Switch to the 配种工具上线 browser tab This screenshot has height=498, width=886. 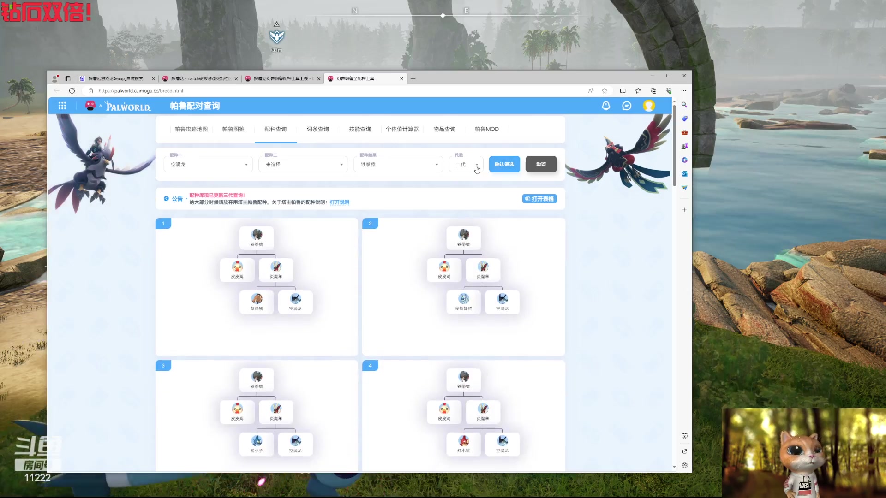[283, 79]
